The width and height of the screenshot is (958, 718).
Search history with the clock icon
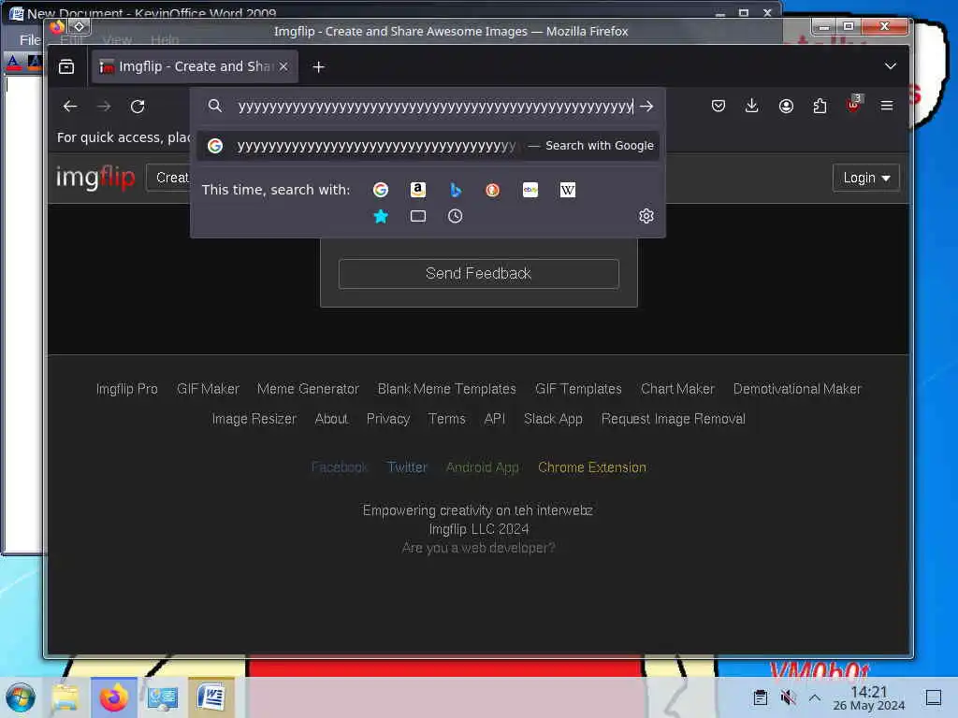click(x=456, y=216)
